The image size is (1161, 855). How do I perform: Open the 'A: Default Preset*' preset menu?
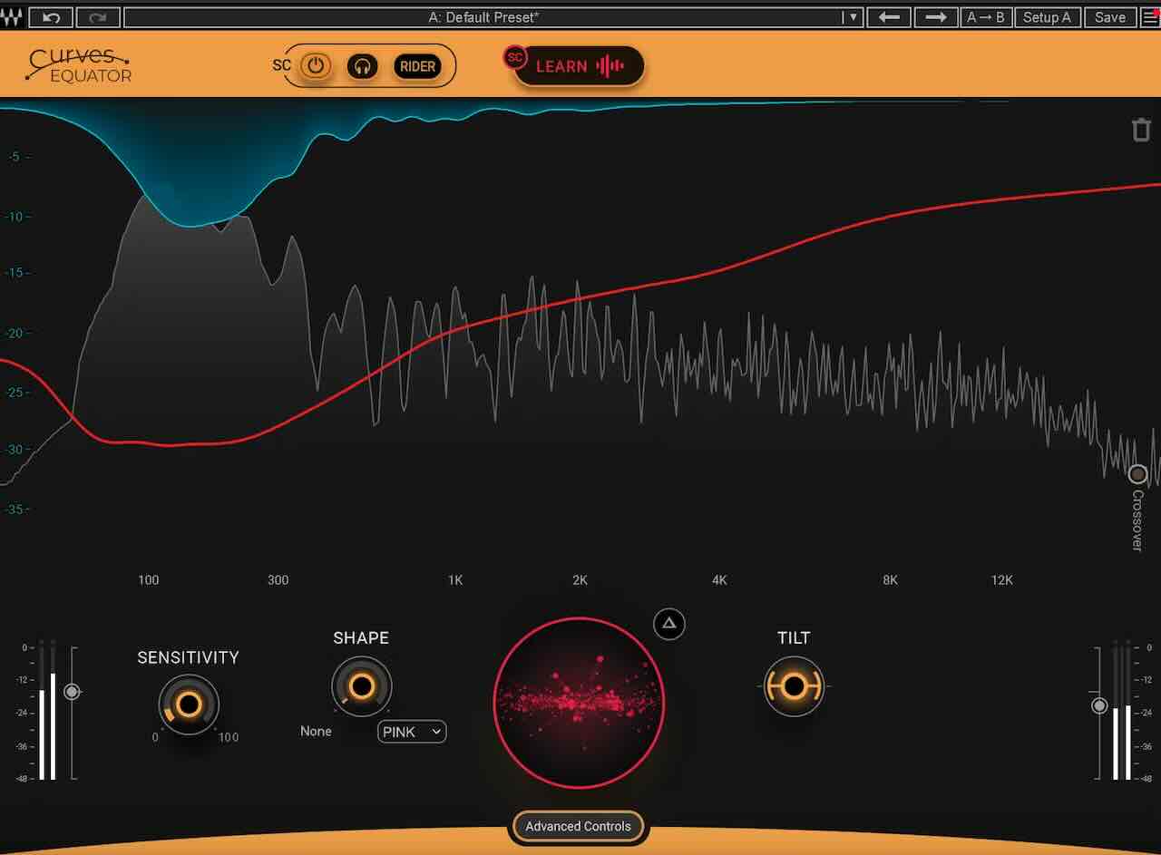(483, 17)
